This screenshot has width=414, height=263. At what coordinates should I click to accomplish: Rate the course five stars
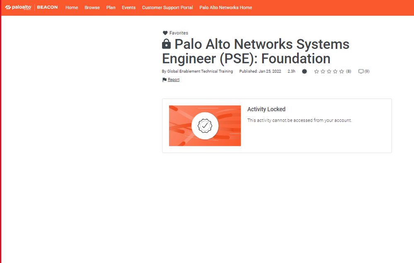coord(341,72)
